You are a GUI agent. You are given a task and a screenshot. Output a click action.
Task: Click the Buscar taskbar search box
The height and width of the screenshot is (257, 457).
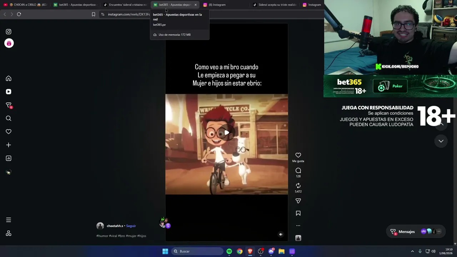coord(197,251)
